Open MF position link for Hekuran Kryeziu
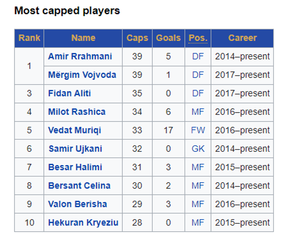 [198, 223]
